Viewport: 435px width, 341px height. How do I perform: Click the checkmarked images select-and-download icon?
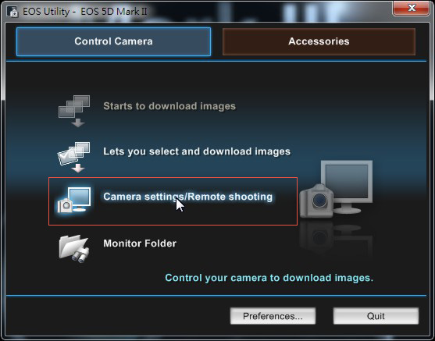(73, 157)
